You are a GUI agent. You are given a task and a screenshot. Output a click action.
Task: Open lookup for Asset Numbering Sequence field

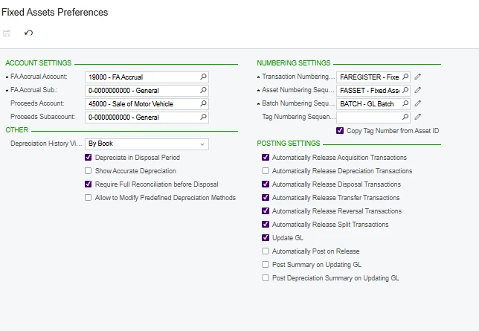[405, 90]
